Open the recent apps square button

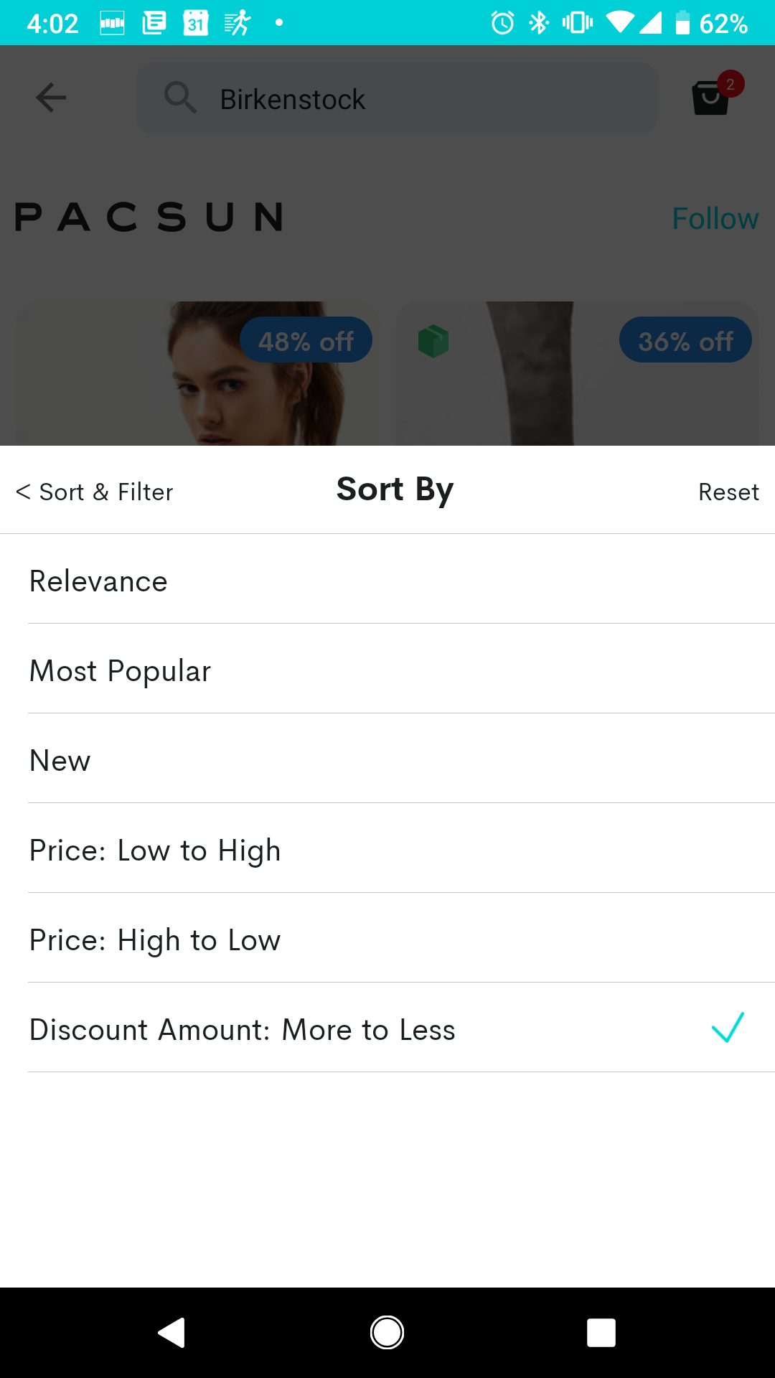click(601, 1333)
